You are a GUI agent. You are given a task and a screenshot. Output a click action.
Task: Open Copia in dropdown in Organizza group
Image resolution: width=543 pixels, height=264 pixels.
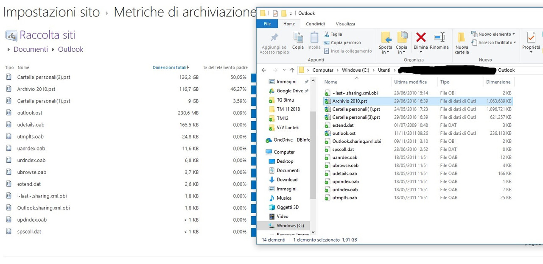(401, 50)
